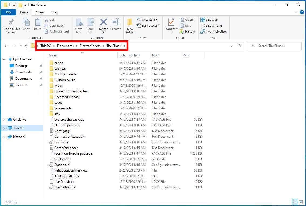Click the Edit ribbon button
The image size is (306, 206).
[x=185, y=26]
